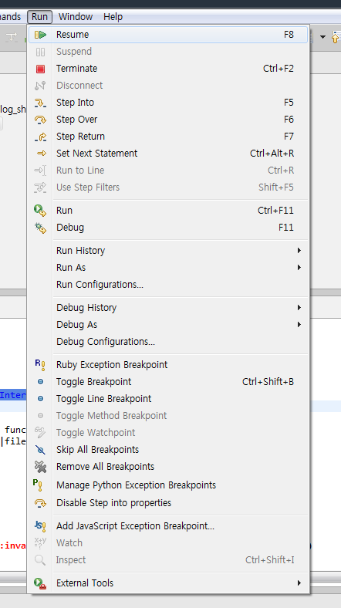Click the Step Over arrow icon
The image size is (341, 608).
(40, 120)
